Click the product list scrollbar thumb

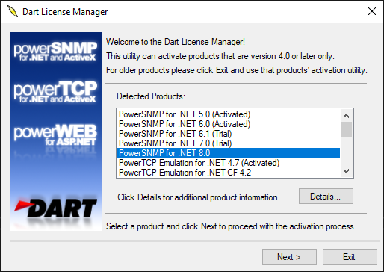coord(346,129)
